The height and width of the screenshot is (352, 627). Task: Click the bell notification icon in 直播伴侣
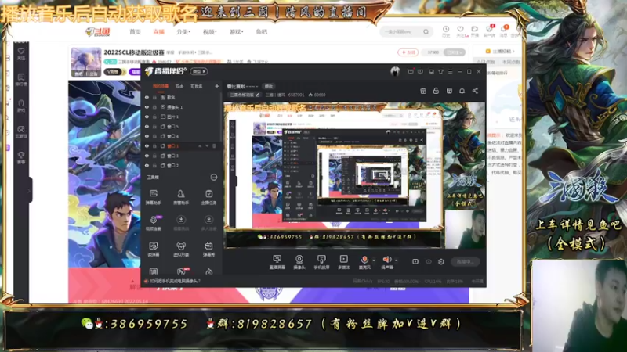coord(462,91)
